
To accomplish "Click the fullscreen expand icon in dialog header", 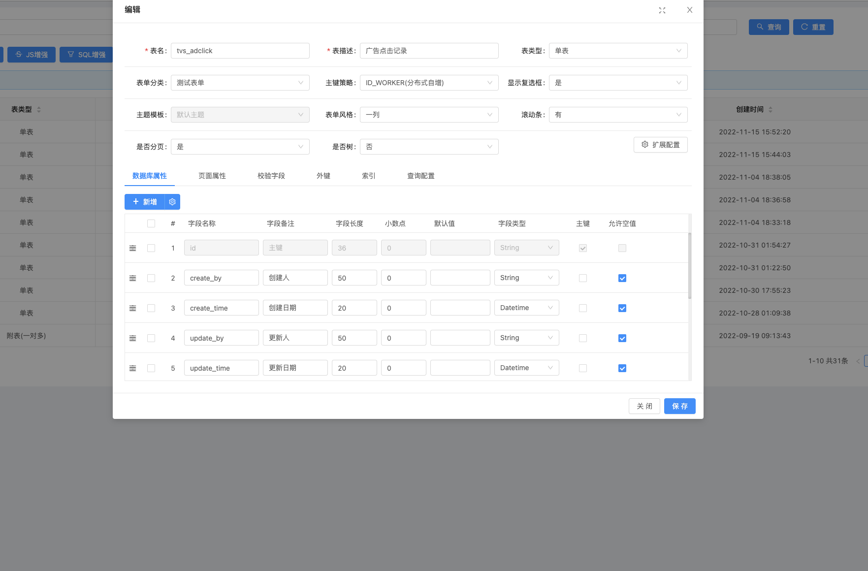I will [662, 10].
